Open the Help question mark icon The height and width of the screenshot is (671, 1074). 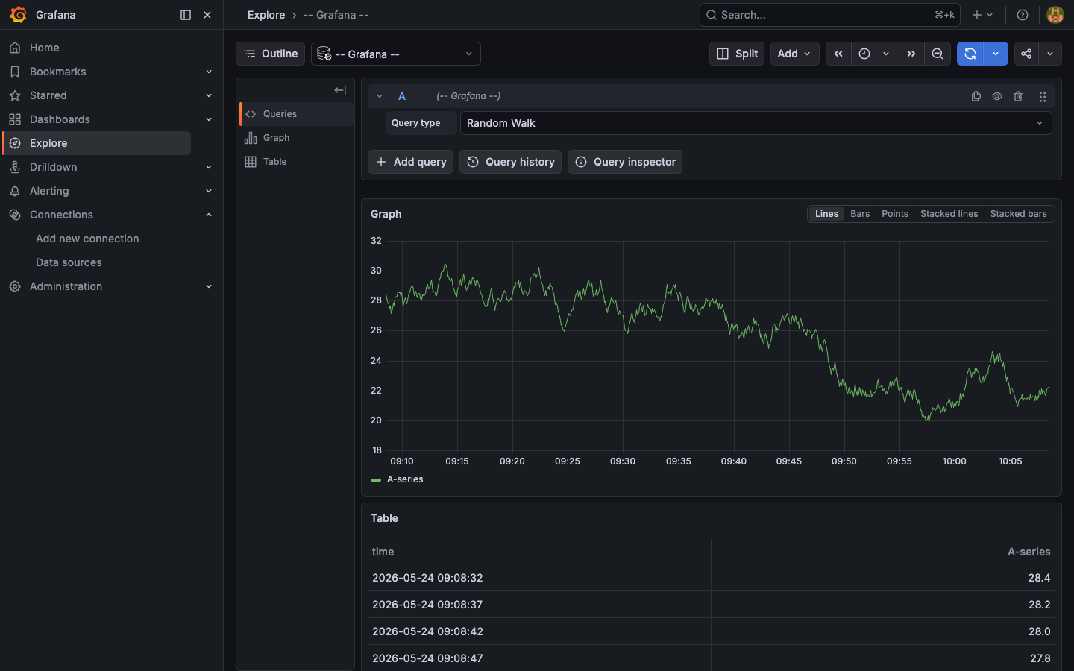(1023, 15)
